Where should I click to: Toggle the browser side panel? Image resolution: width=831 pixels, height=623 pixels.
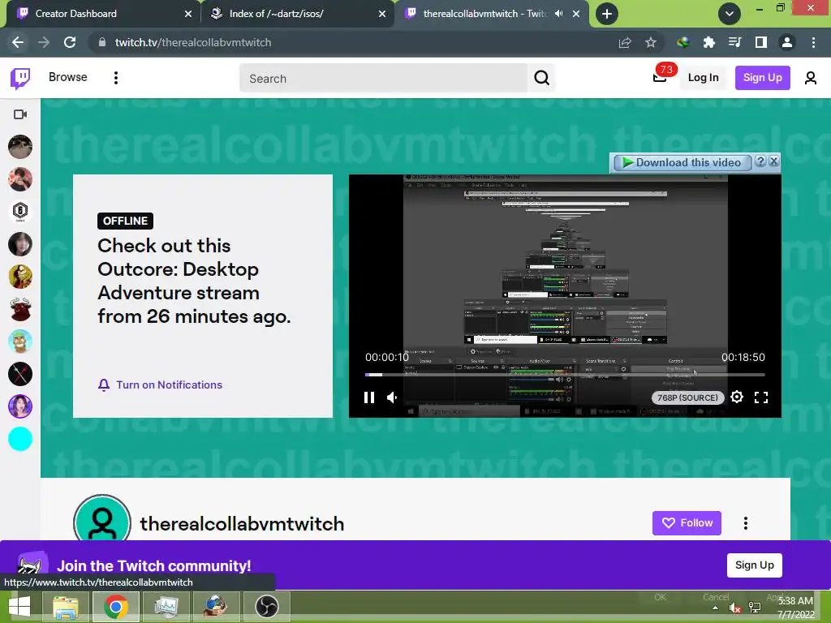(x=761, y=42)
